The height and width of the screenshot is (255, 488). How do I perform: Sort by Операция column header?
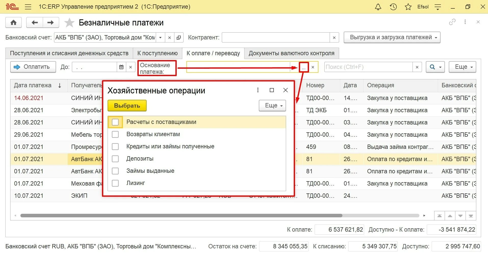pyautogui.click(x=400, y=86)
